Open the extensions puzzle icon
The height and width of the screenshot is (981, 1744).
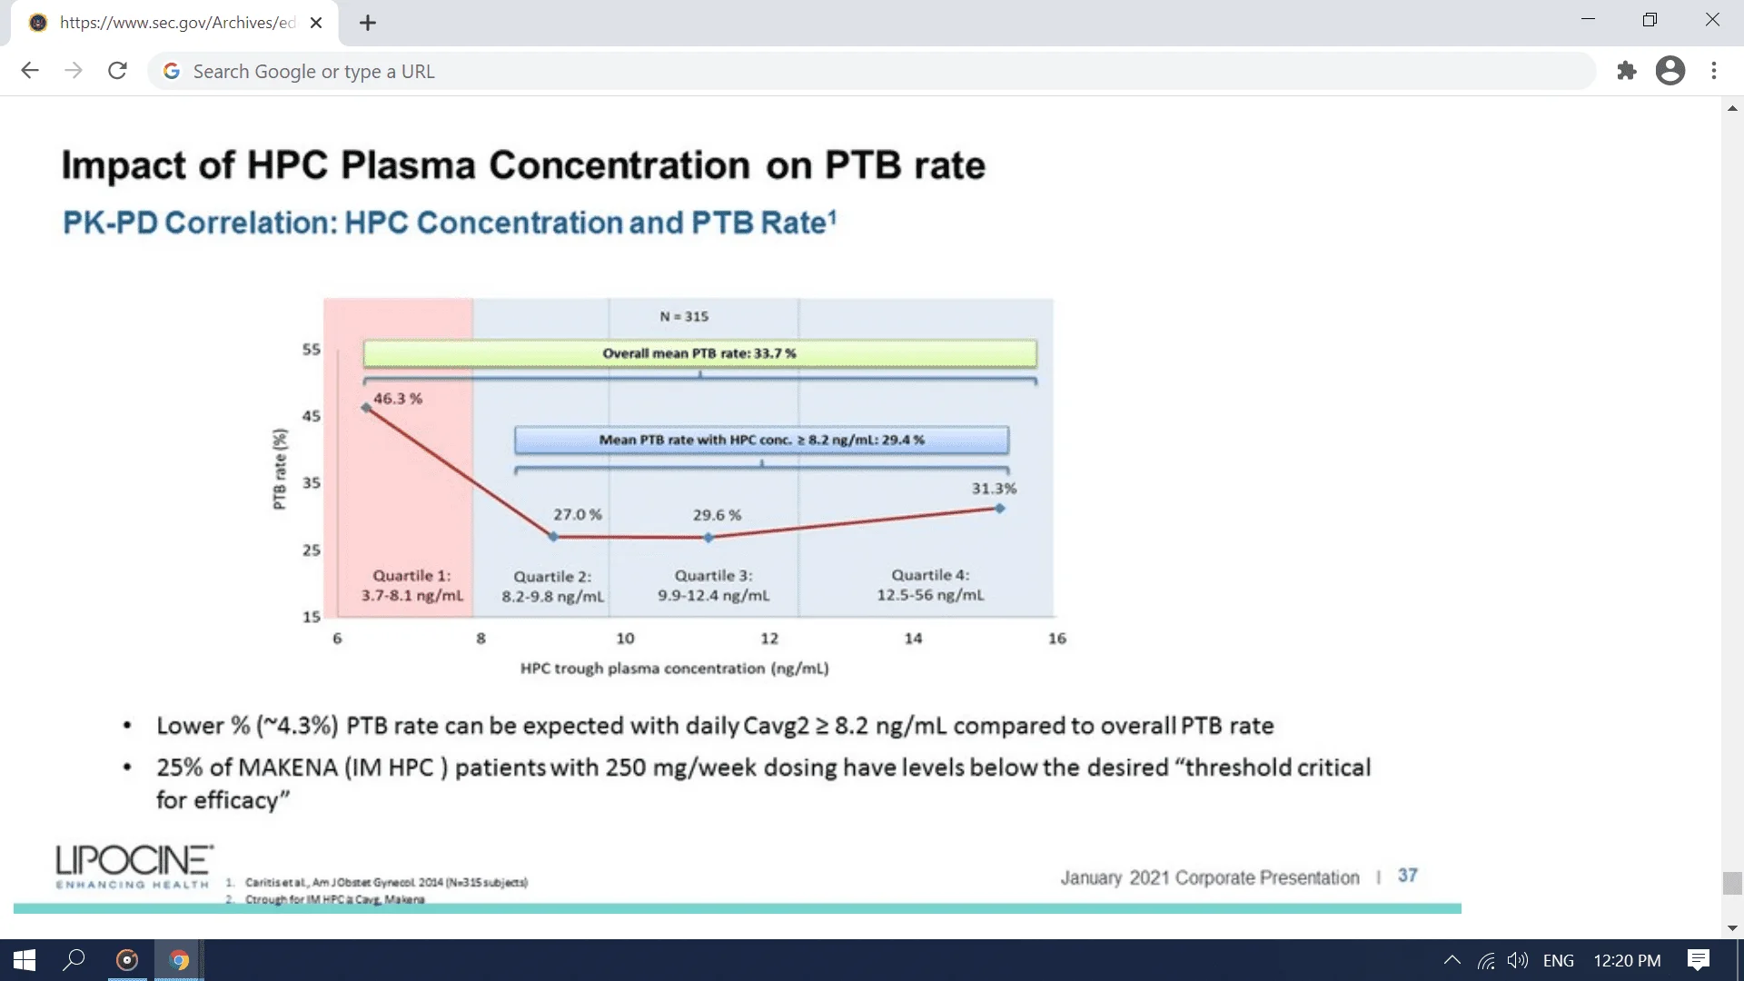(1627, 71)
